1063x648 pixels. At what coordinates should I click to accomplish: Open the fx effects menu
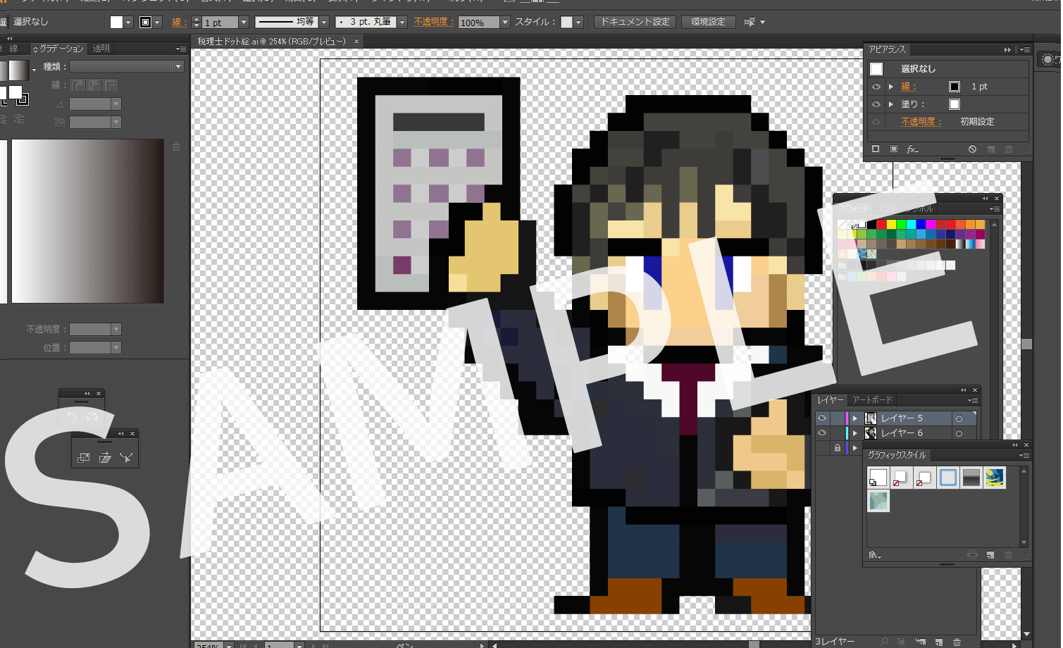click(912, 149)
